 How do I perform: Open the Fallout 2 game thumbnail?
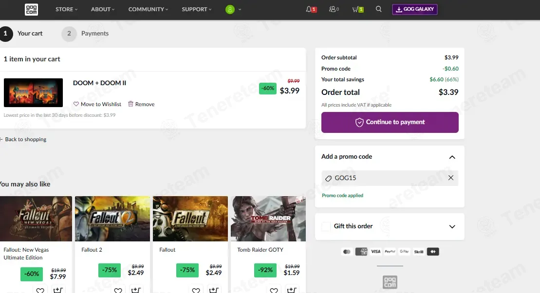click(x=112, y=219)
